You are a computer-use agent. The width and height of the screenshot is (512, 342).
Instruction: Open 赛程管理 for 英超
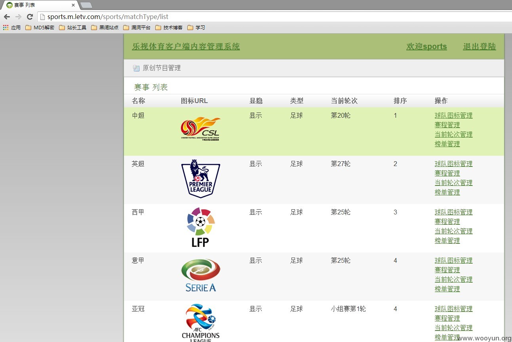[447, 173]
